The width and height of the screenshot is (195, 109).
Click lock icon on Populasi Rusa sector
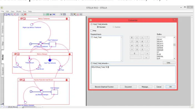(x=67, y=80)
